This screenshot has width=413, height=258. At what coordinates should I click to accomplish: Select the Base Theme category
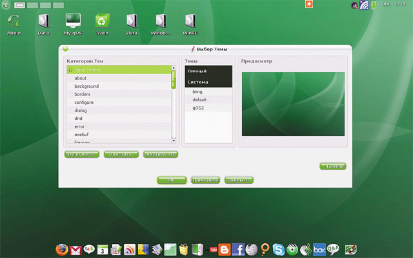click(x=119, y=70)
